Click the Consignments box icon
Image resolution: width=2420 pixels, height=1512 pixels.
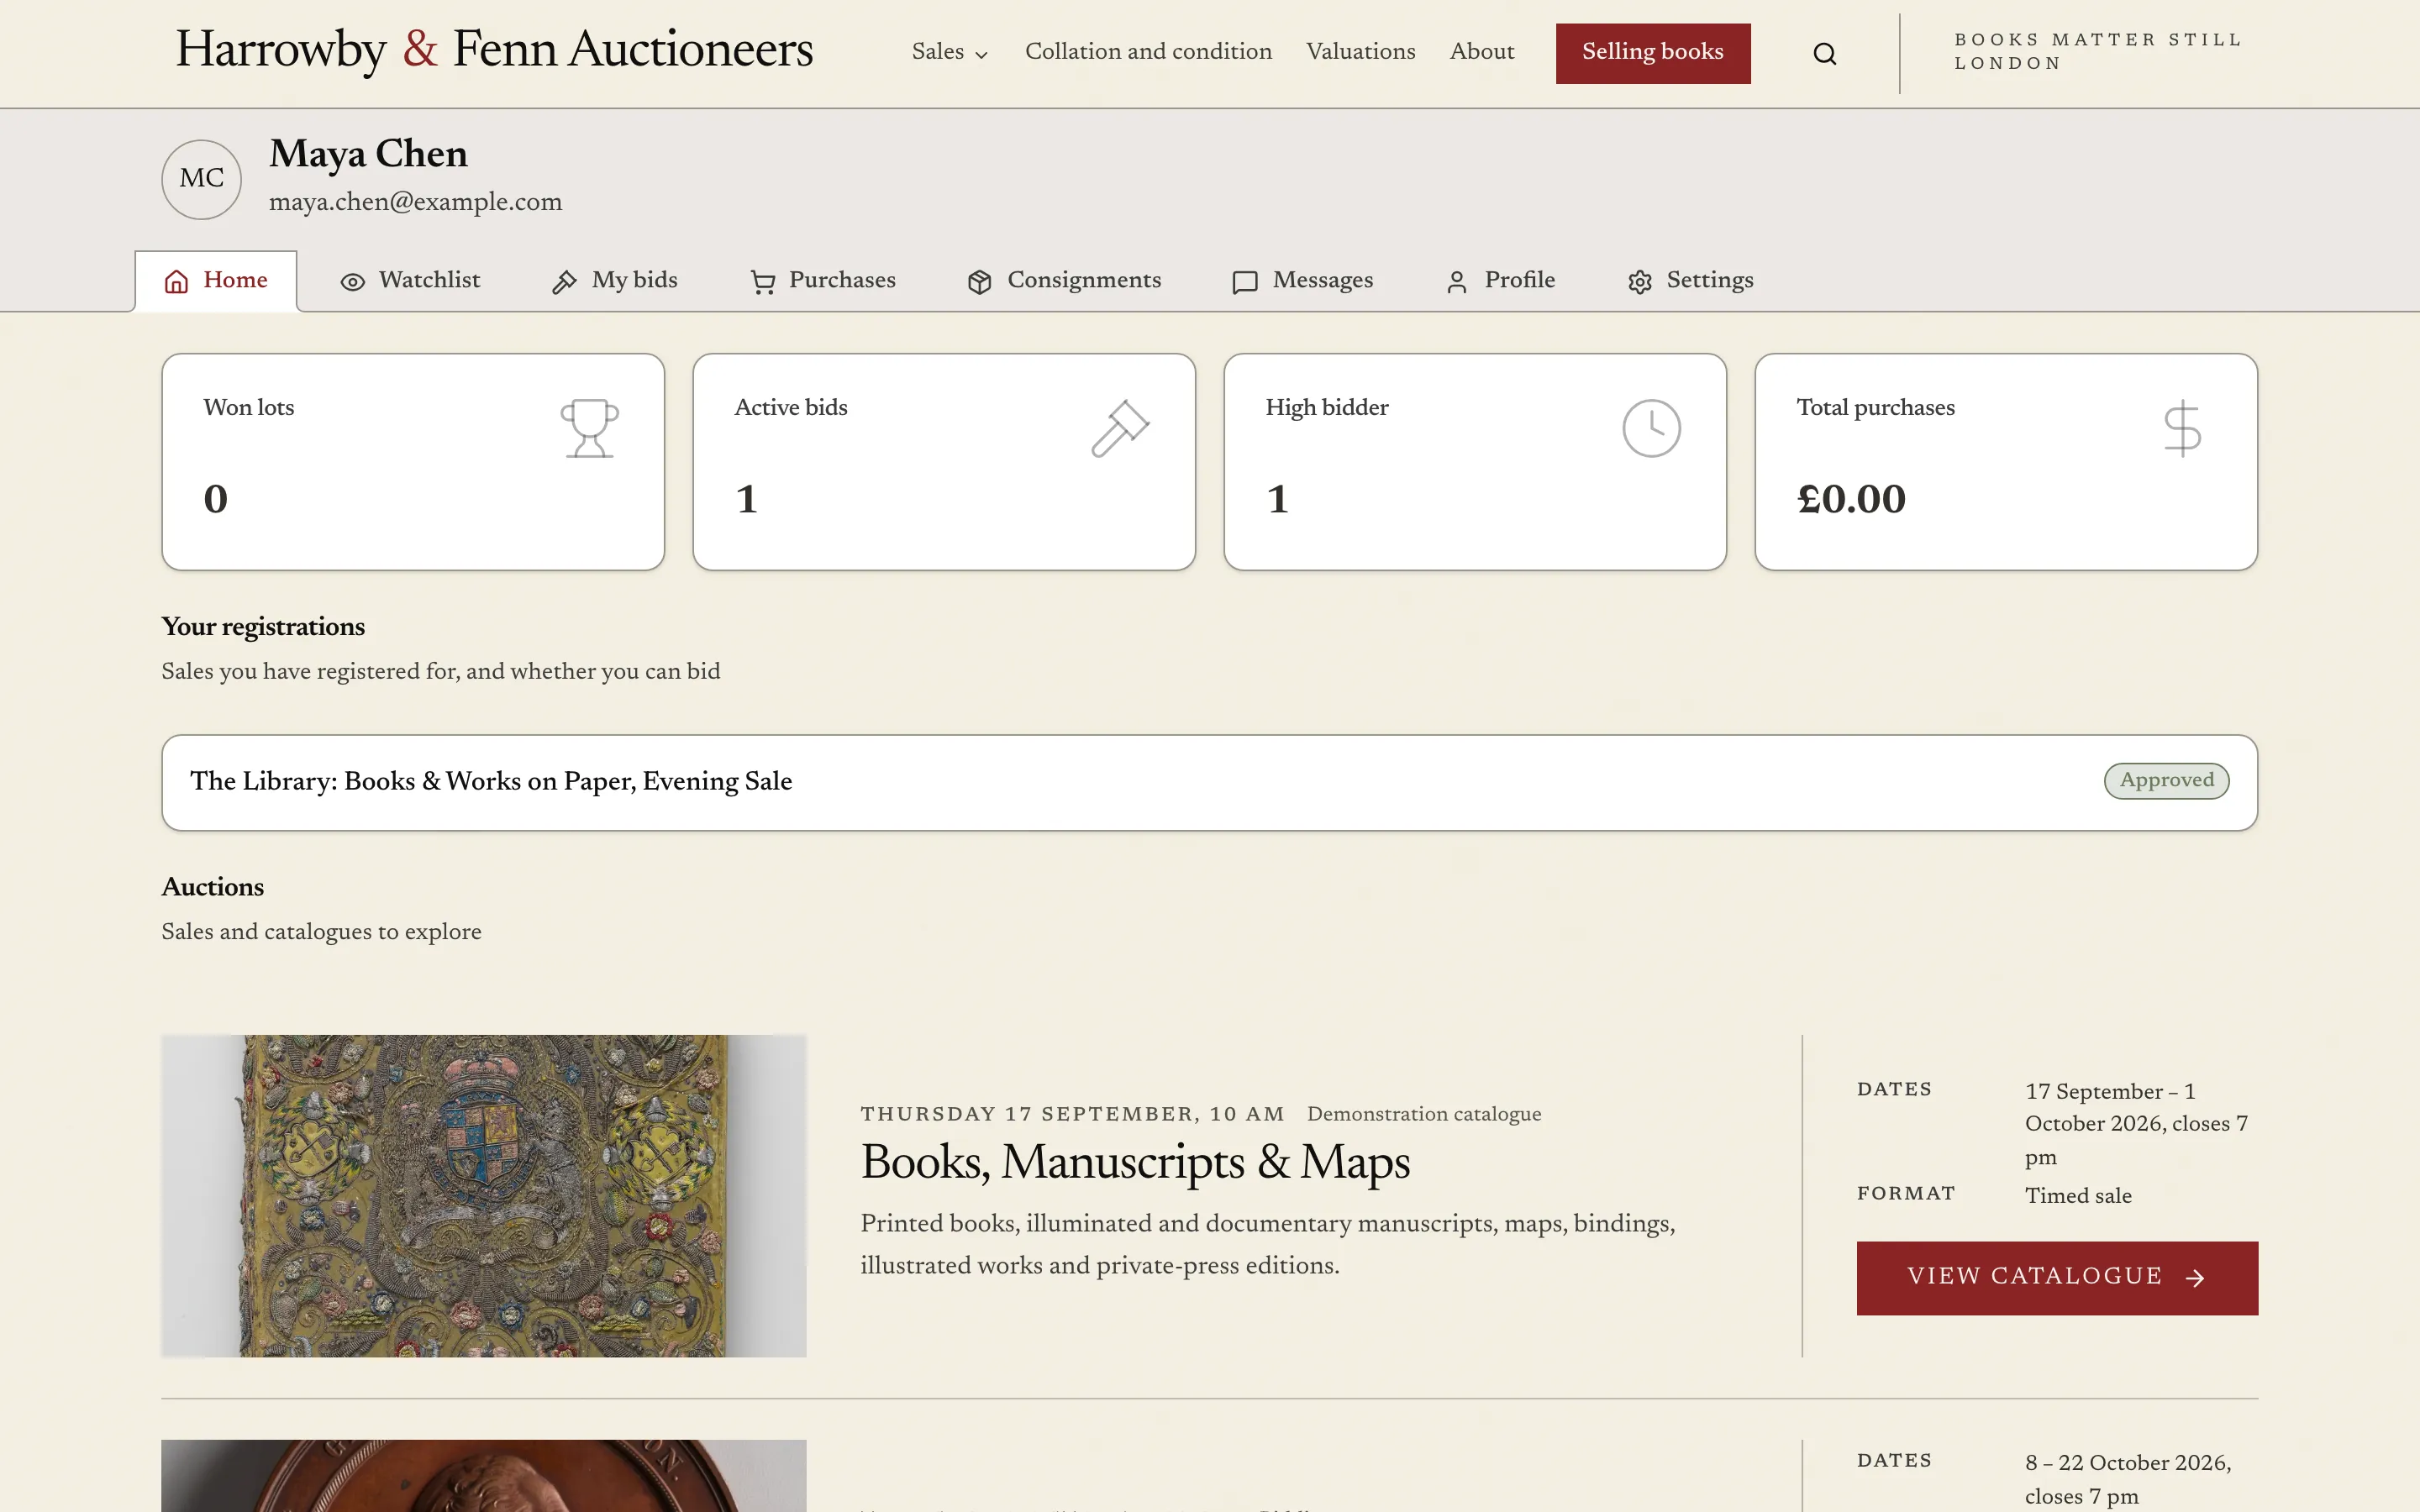980,282
